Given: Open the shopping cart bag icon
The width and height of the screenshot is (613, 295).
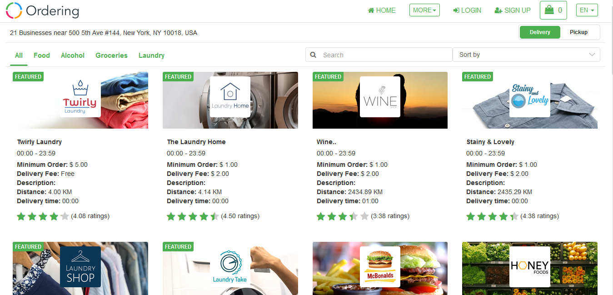Looking at the screenshot, I should coord(549,10).
